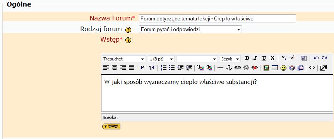Apply subscript formatting
The image size is (334, 139).
(x=284, y=58)
